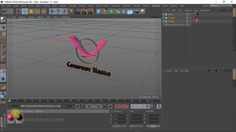
Task: Play the animation forwards
Action: [94, 106]
